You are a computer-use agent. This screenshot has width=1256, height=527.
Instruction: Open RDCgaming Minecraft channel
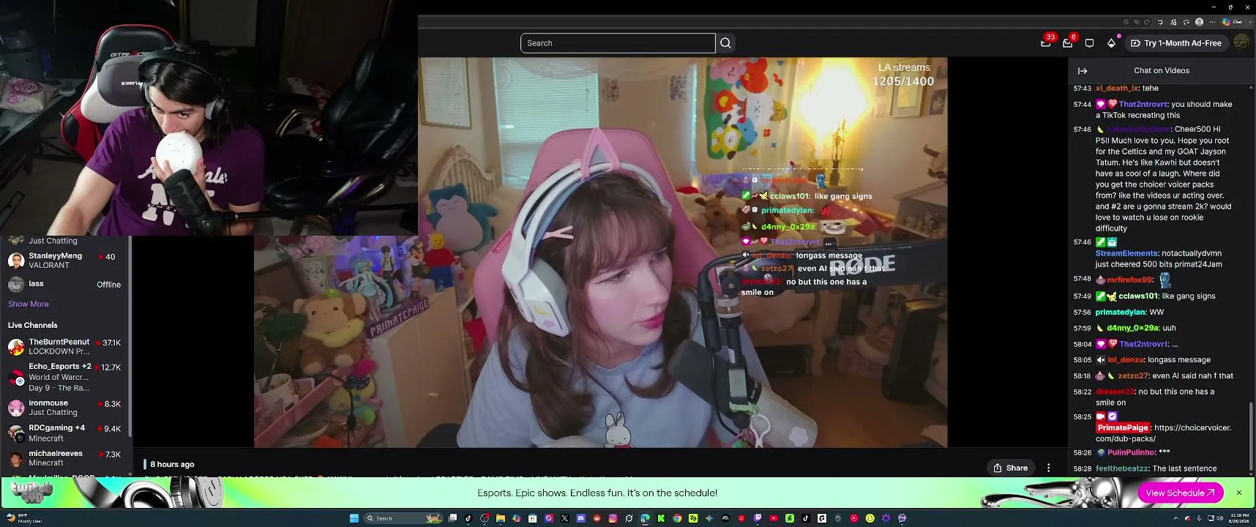(64, 433)
